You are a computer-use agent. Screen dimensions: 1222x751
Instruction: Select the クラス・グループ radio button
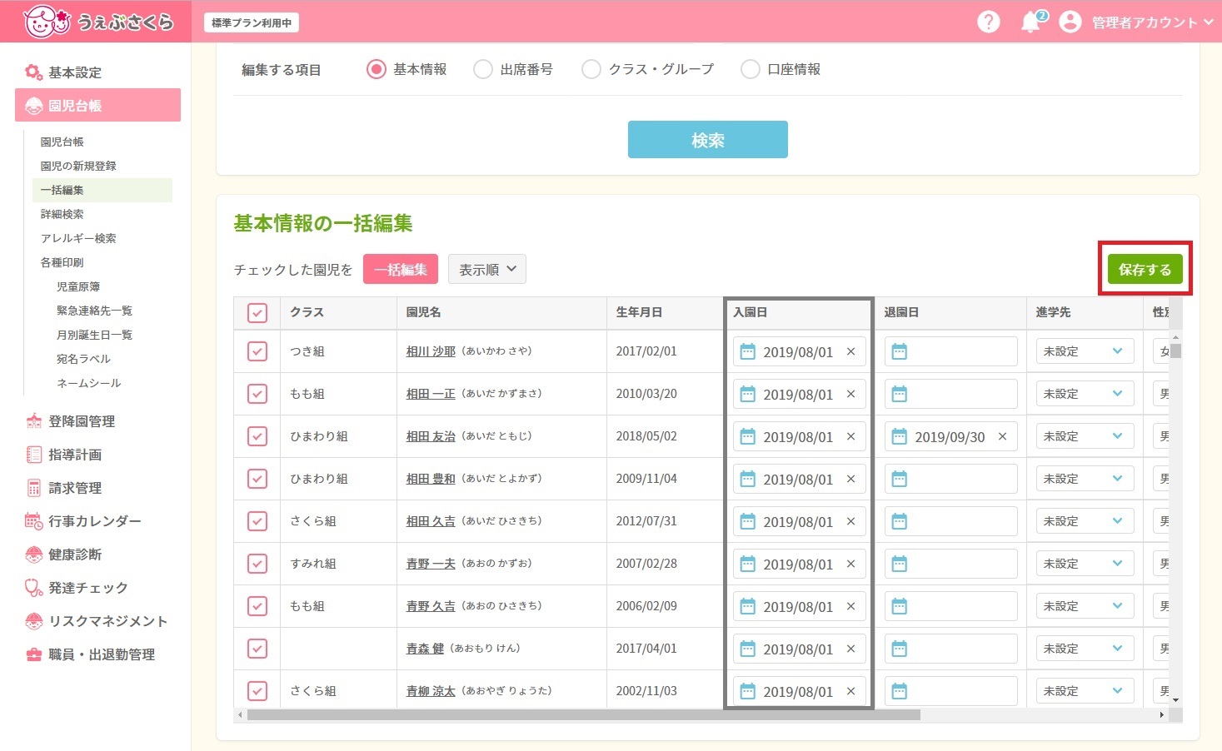(x=591, y=69)
